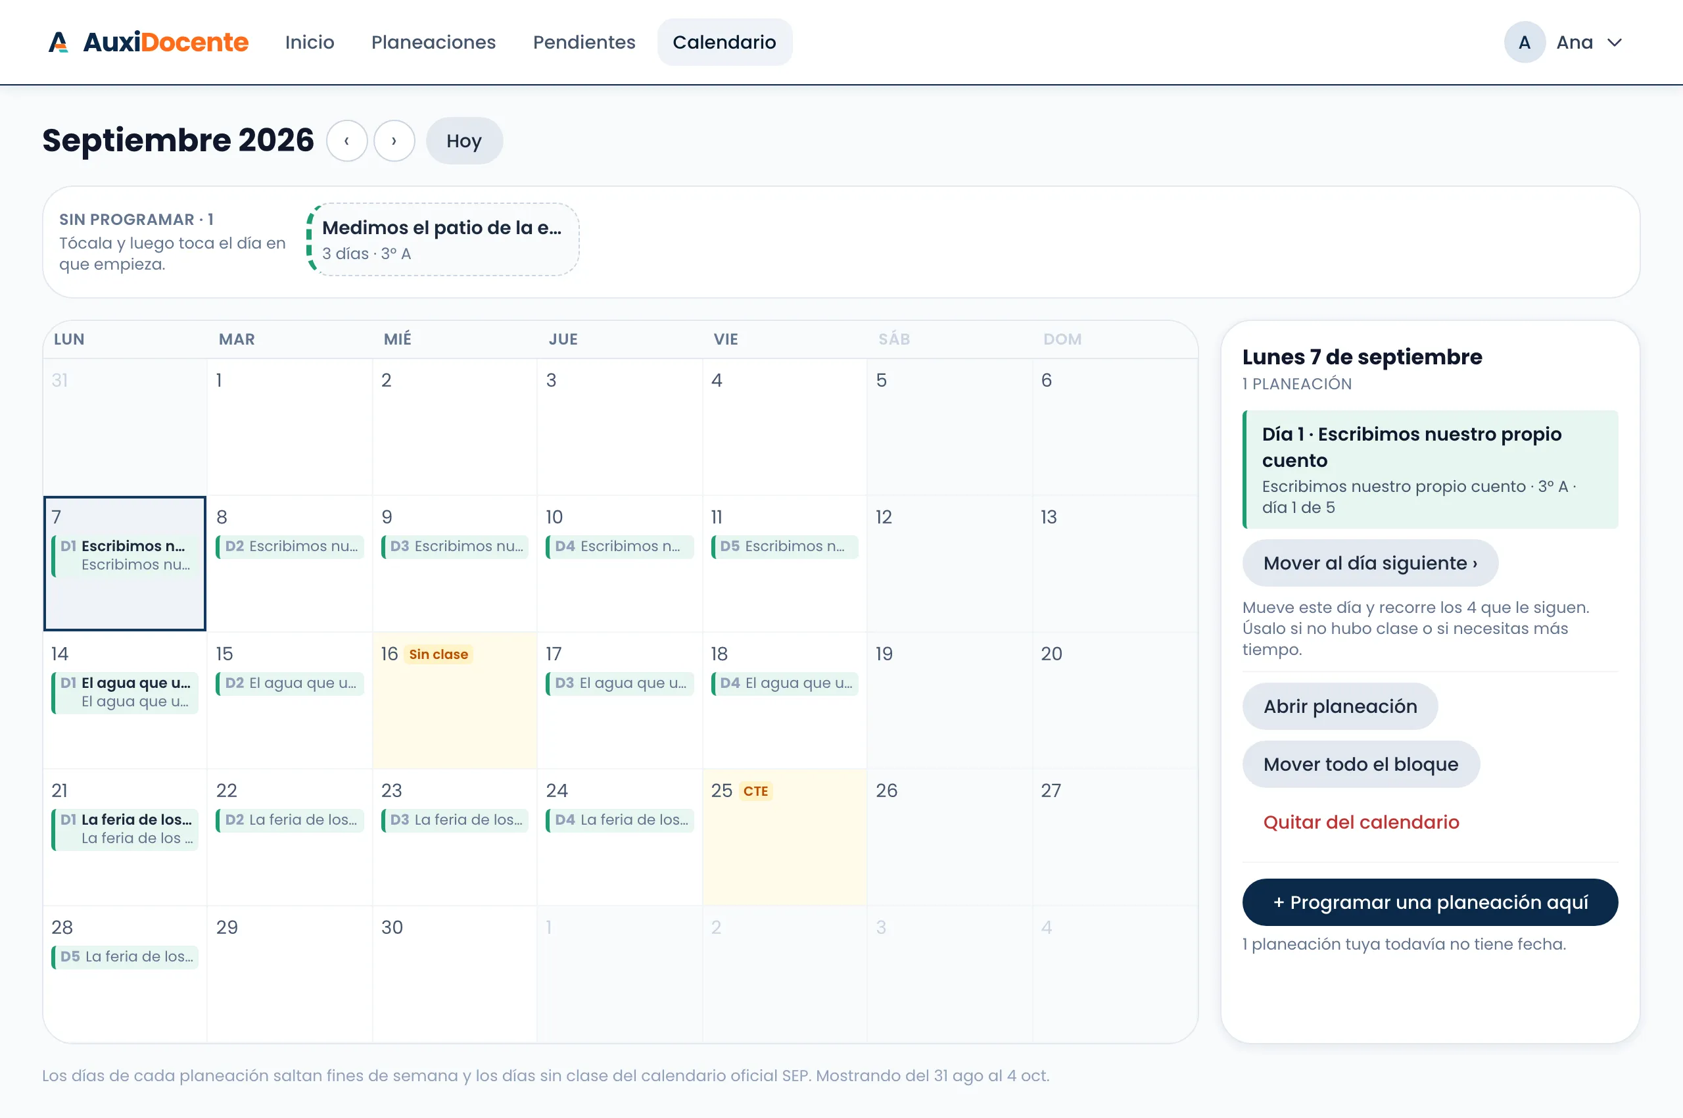1683x1118 pixels.
Task: Select D3 Escribimos event on day 9
Action: (x=455, y=547)
